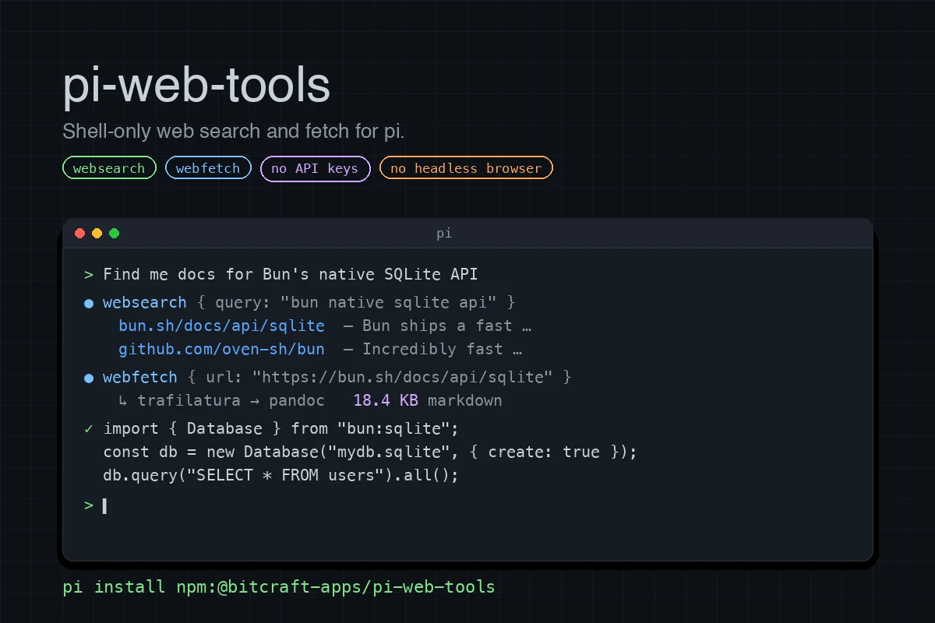The width and height of the screenshot is (935, 623).
Task: Open the github.com/oven-sh/bun result link
Action: [x=221, y=349]
